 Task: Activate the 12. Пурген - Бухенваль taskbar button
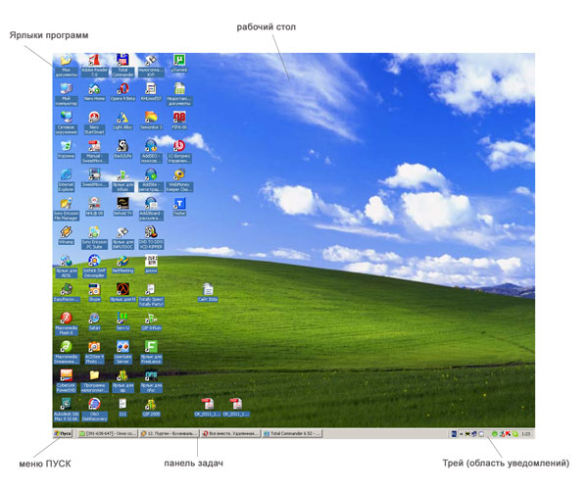[169, 433]
